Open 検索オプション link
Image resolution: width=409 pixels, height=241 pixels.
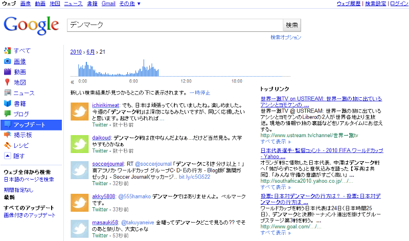click(286, 37)
